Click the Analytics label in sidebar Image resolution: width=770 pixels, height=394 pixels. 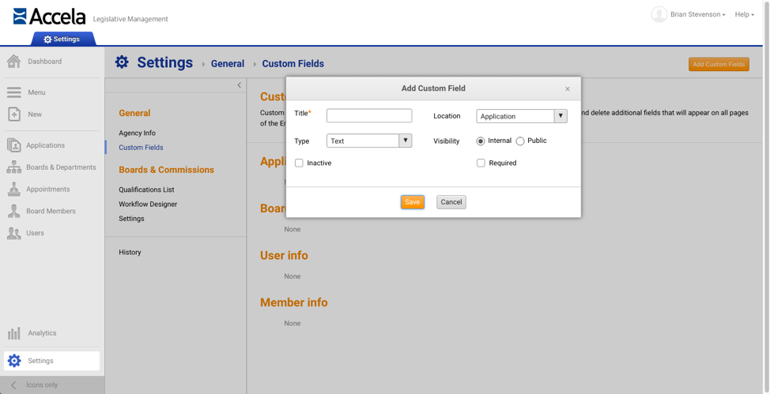(x=42, y=333)
